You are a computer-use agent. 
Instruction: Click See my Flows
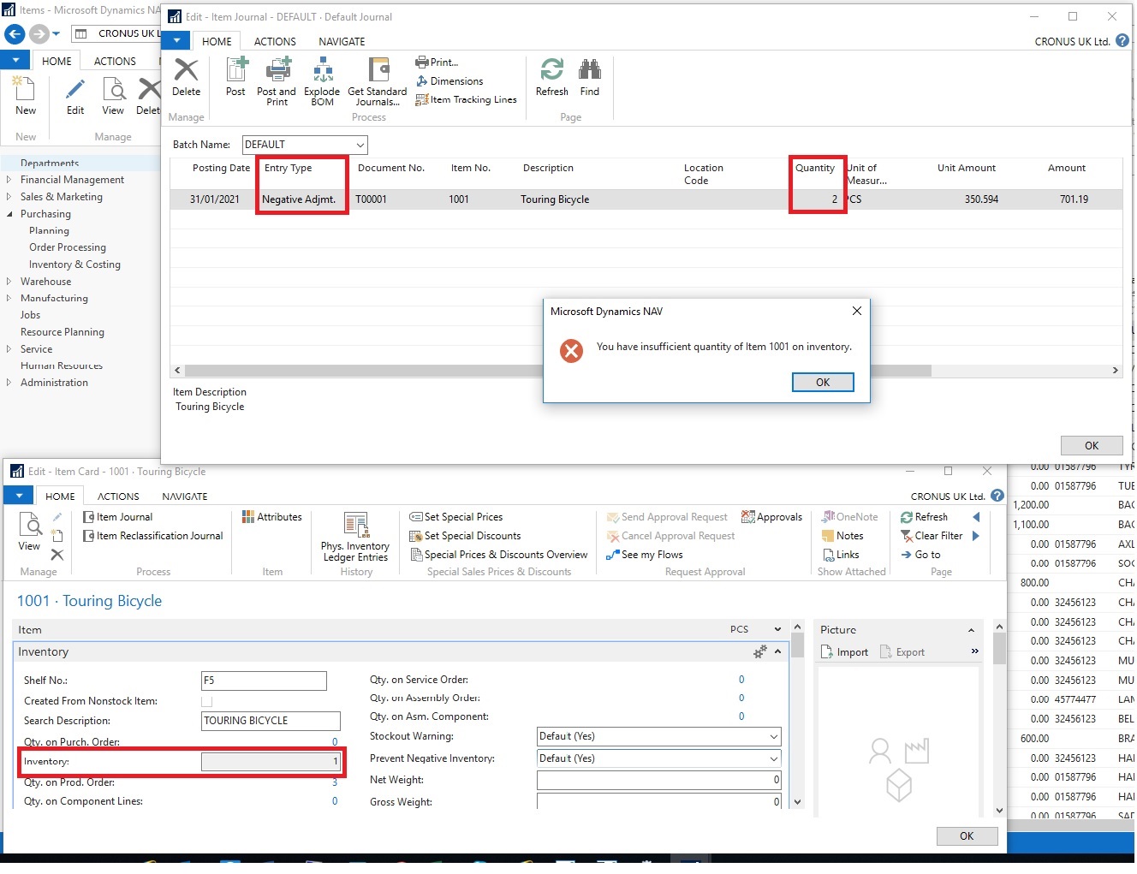click(645, 555)
